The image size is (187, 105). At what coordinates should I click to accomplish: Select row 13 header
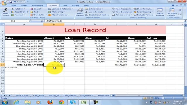pyautogui.click(x=2, y=65)
